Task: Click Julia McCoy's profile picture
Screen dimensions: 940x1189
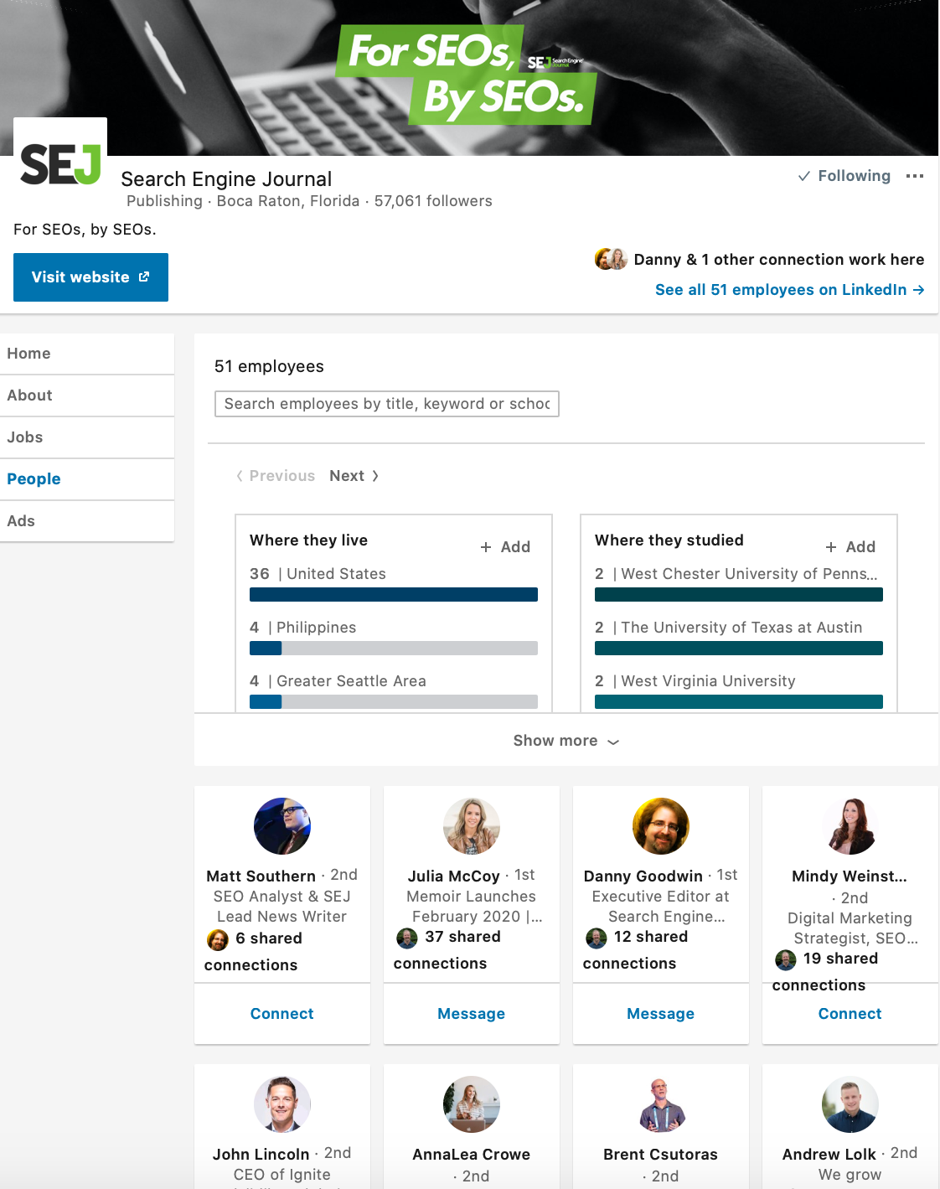Action: pos(472,826)
